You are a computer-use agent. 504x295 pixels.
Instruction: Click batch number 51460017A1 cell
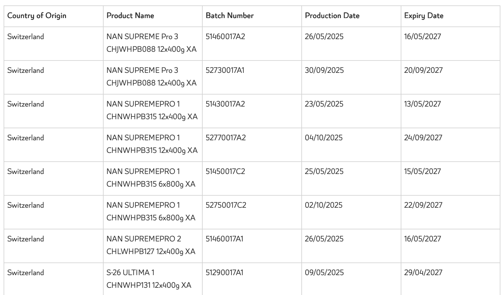(224, 239)
